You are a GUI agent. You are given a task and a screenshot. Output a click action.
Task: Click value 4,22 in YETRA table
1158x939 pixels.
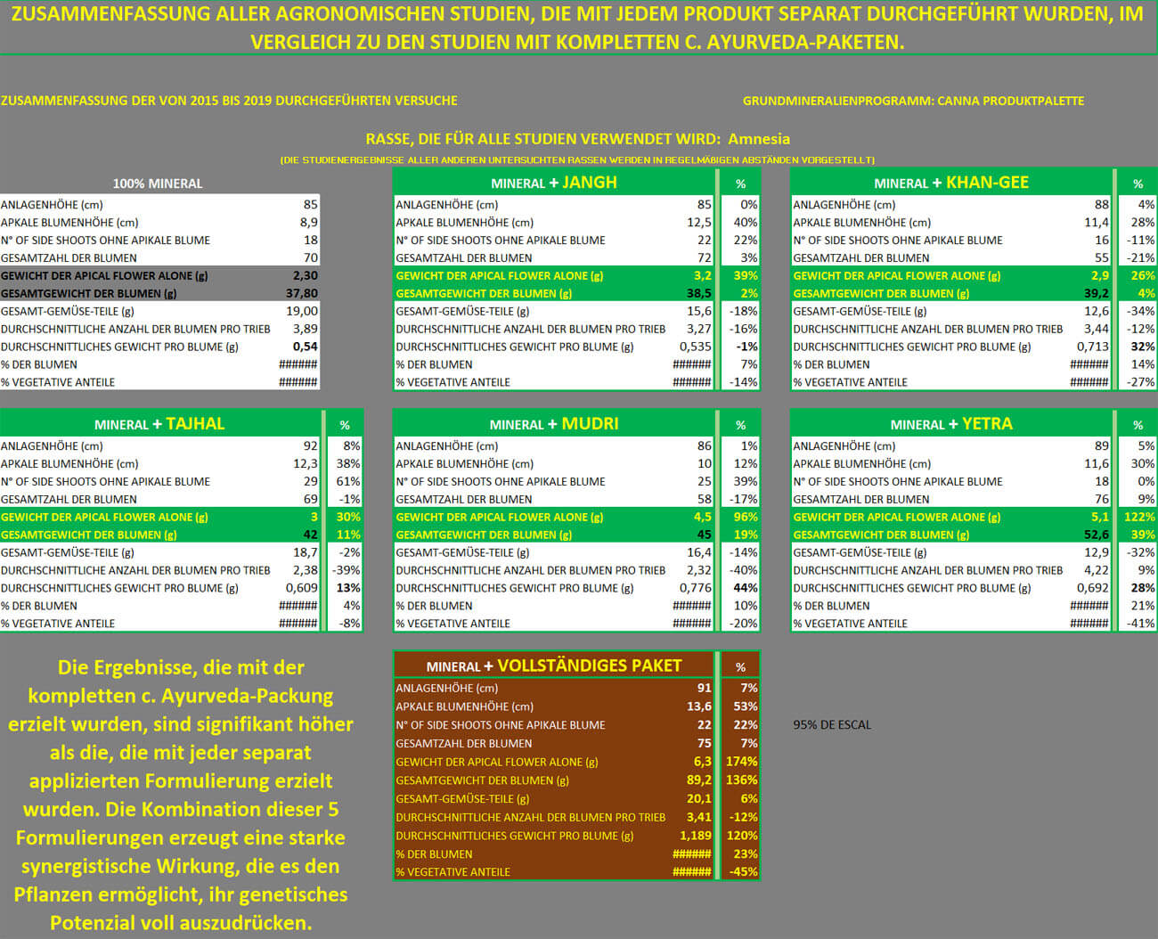[1097, 570]
